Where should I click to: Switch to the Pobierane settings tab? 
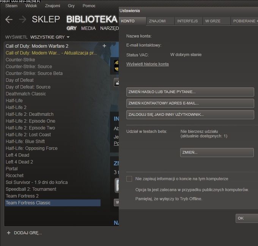tap(244, 21)
